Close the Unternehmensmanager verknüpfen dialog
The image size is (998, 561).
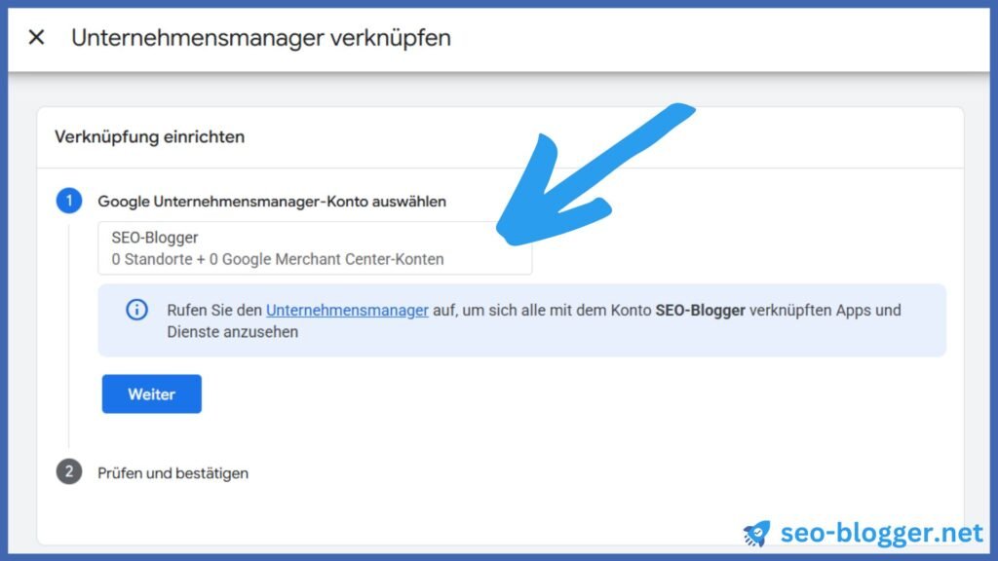click(36, 38)
